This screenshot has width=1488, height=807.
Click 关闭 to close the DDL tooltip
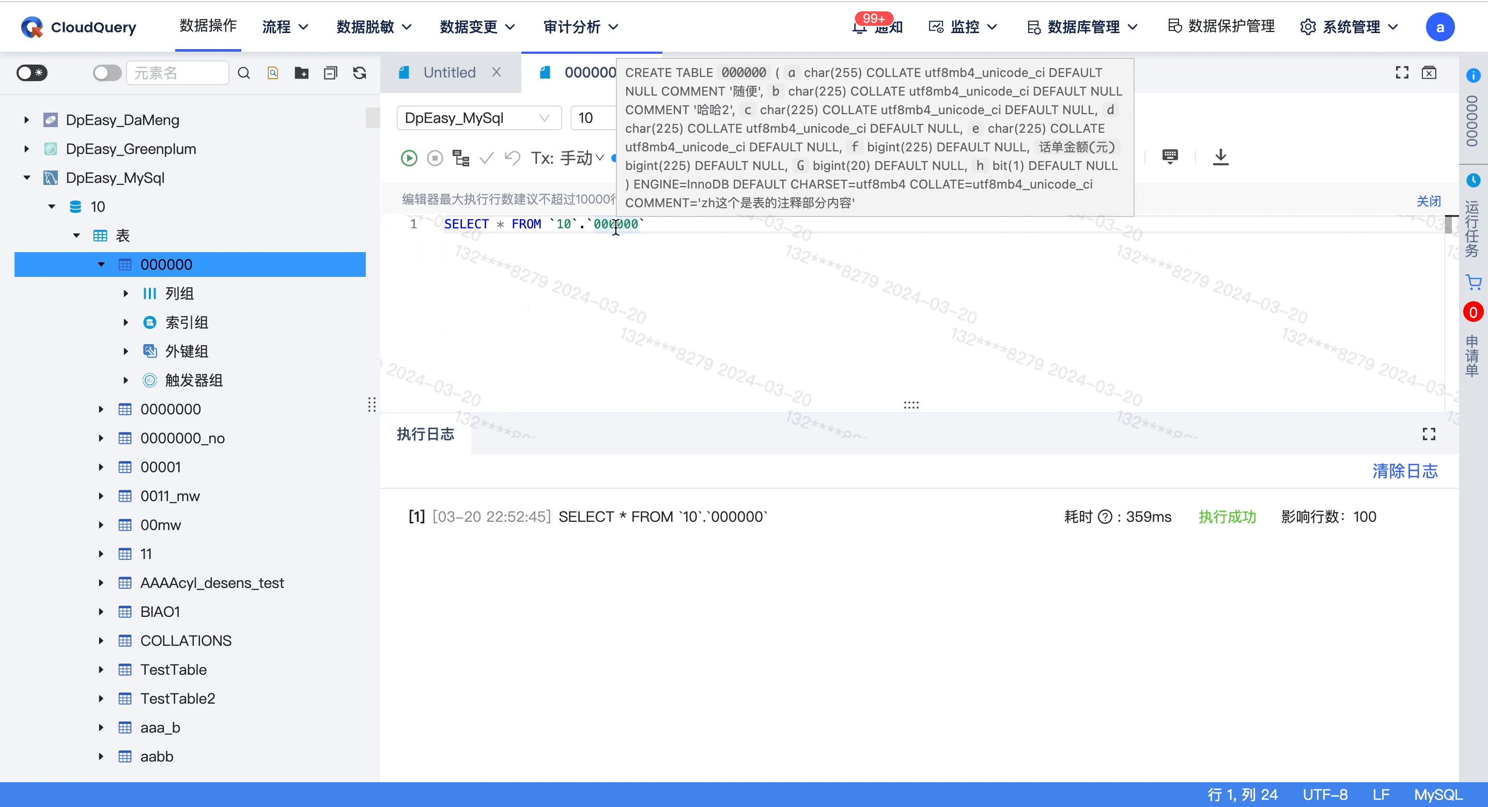coord(1429,201)
